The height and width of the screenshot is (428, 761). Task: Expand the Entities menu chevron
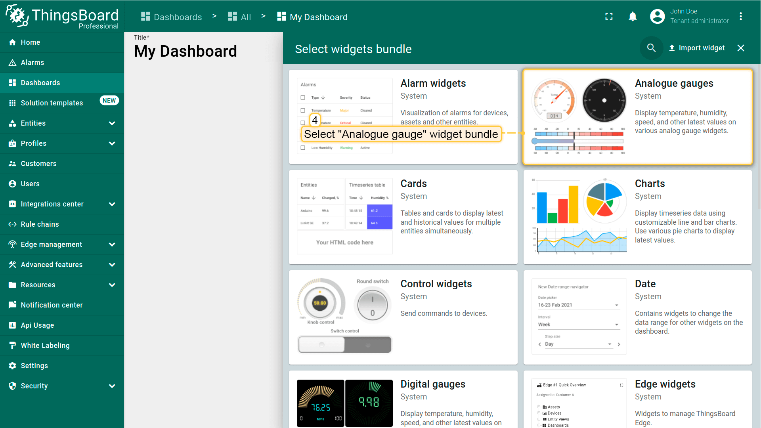[x=112, y=123]
